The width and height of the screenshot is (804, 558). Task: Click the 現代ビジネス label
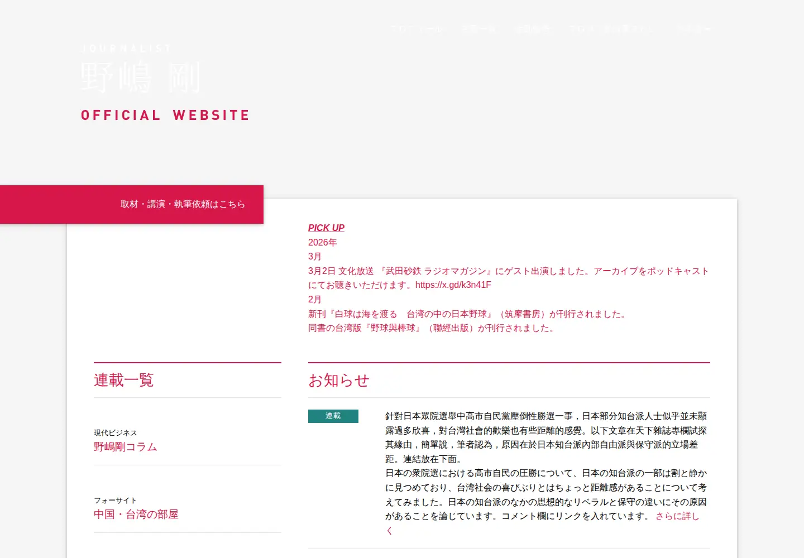pyautogui.click(x=115, y=433)
